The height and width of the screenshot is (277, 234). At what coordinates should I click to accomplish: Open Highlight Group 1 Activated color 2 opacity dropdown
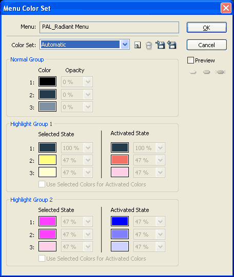click(x=149, y=160)
